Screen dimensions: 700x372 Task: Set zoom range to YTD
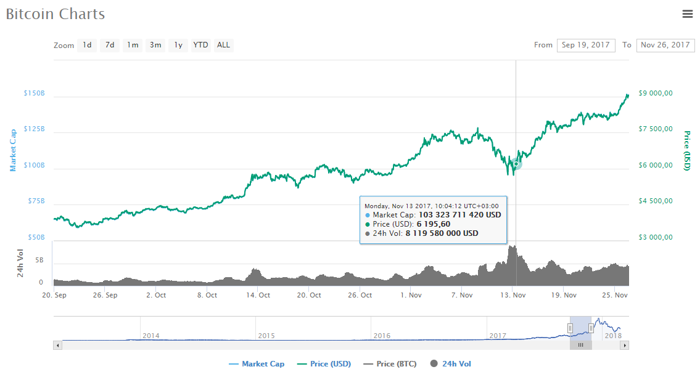[200, 45]
